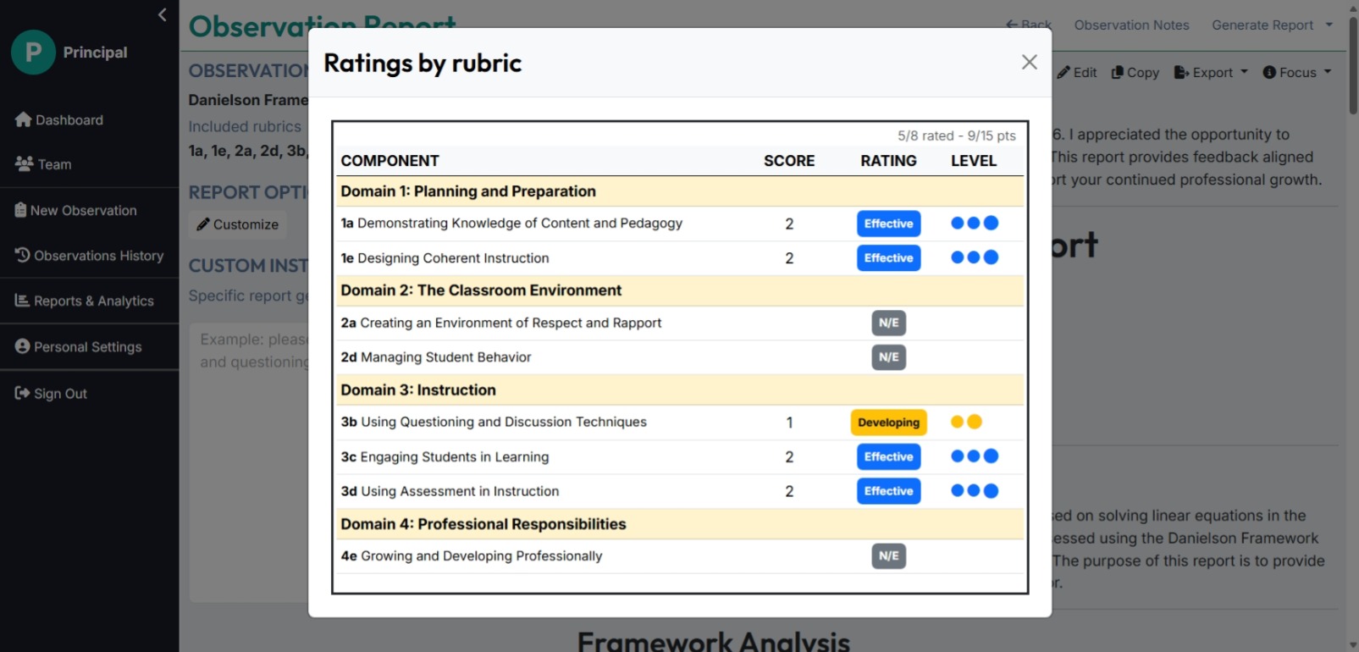The image size is (1359, 652).
Task: Click 'Domain 3: Instruction' header
Action: [x=680, y=390]
